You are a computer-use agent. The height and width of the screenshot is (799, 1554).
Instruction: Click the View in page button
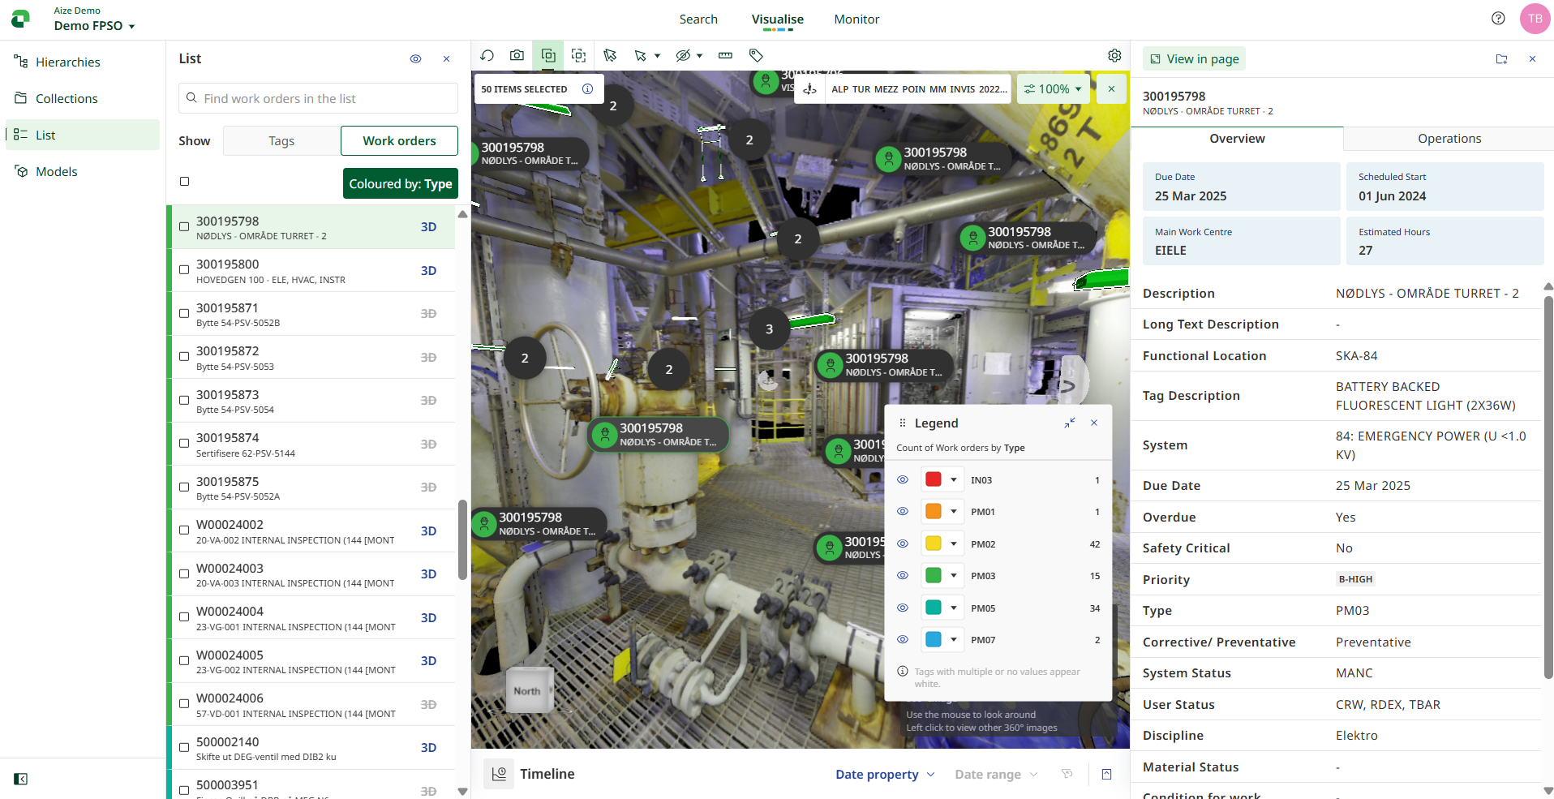tap(1194, 58)
